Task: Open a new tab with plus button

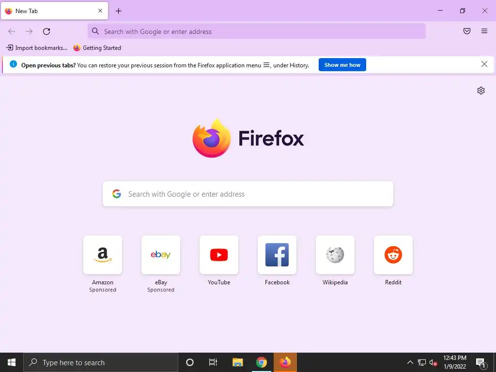Action: [x=118, y=11]
